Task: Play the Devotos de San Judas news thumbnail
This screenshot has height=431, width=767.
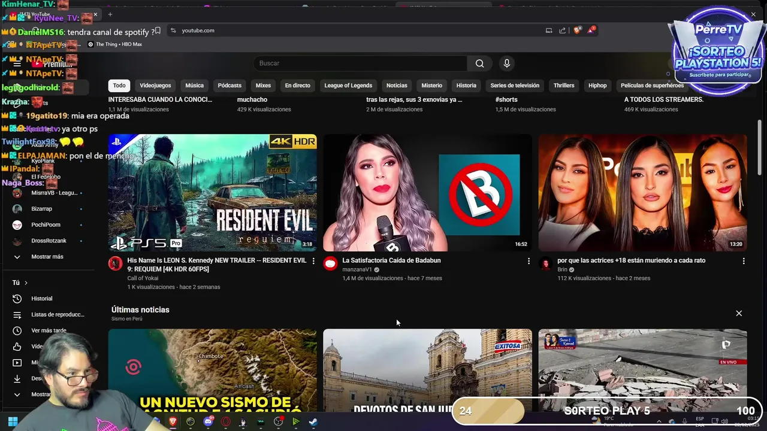Action: (427, 371)
